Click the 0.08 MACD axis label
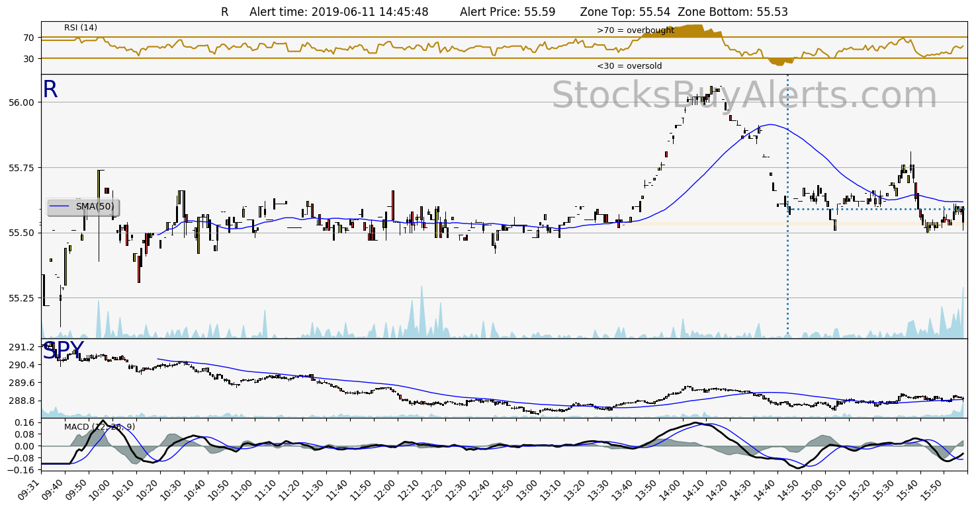This screenshot has height=509, width=976. point(24,434)
